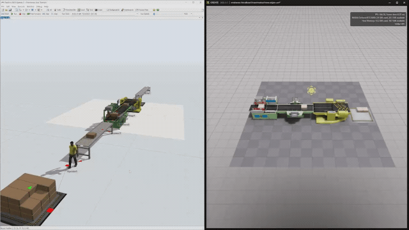Open the Tools button in FlexSim toolbar
Viewport: 409px width, 230px height.
(58, 10)
